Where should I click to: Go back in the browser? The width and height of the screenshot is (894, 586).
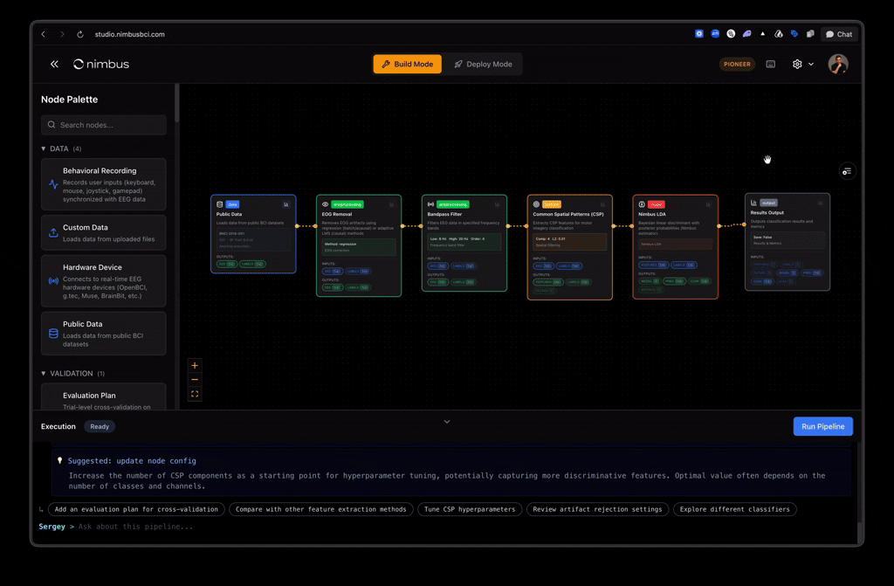pyautogui.click(x=44, y=34)
